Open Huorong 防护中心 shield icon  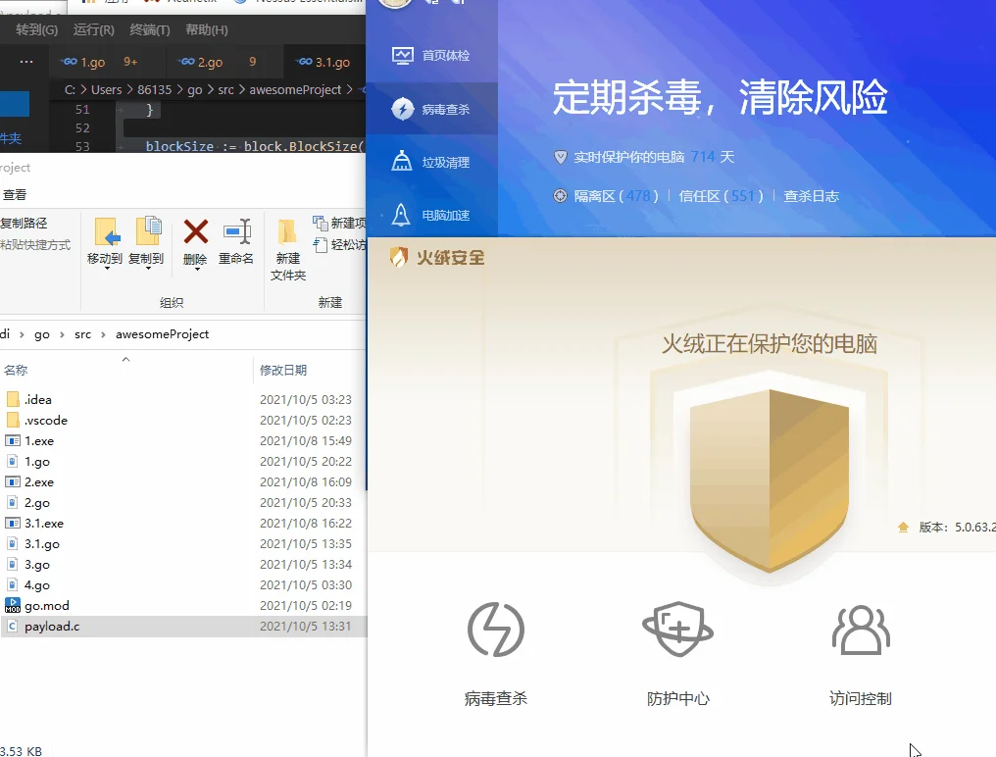tap(677, 630)
